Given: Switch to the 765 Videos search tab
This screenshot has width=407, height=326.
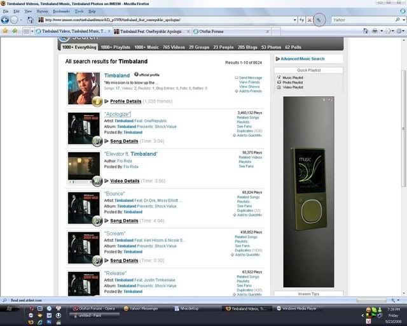Looking at the screenshot, I should pos(174,47).
